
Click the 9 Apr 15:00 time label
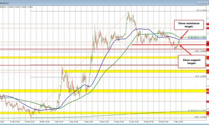click(x=89, y=122)
